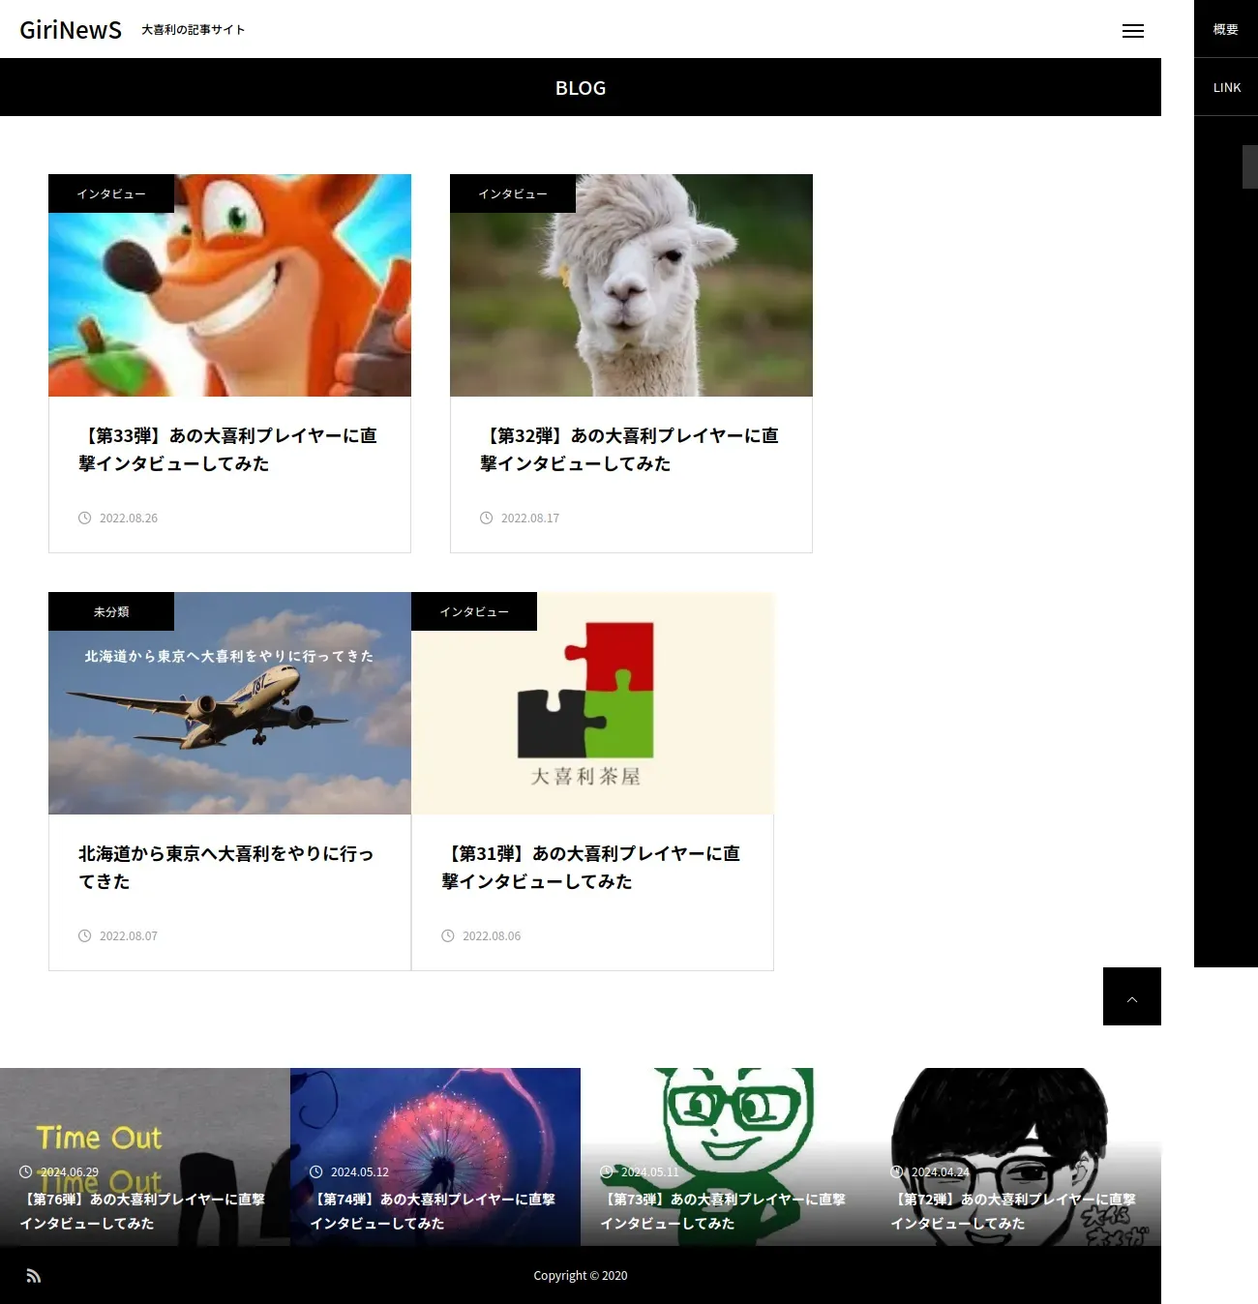Open footer article 【第74弾】 dated 2024.05.12
The height and width of the screenshot is (1304, 1258).
click(435, 1157)
